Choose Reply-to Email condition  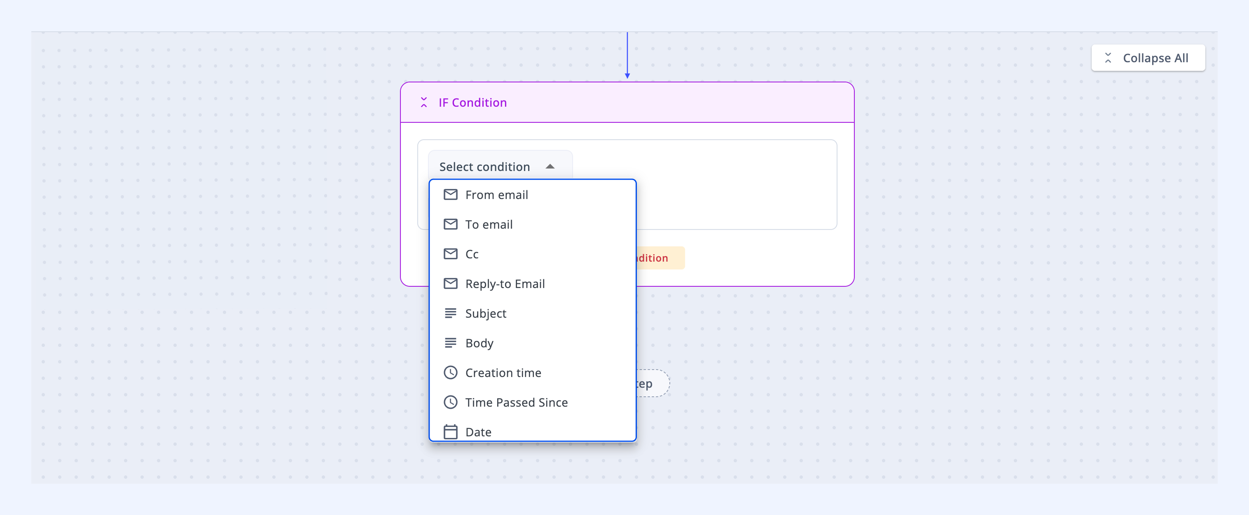pos(532,283)
